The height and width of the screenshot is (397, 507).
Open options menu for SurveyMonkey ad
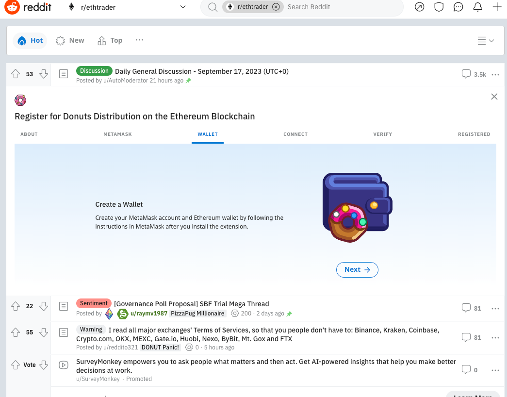pyautogui.click(x=495, y=370)
